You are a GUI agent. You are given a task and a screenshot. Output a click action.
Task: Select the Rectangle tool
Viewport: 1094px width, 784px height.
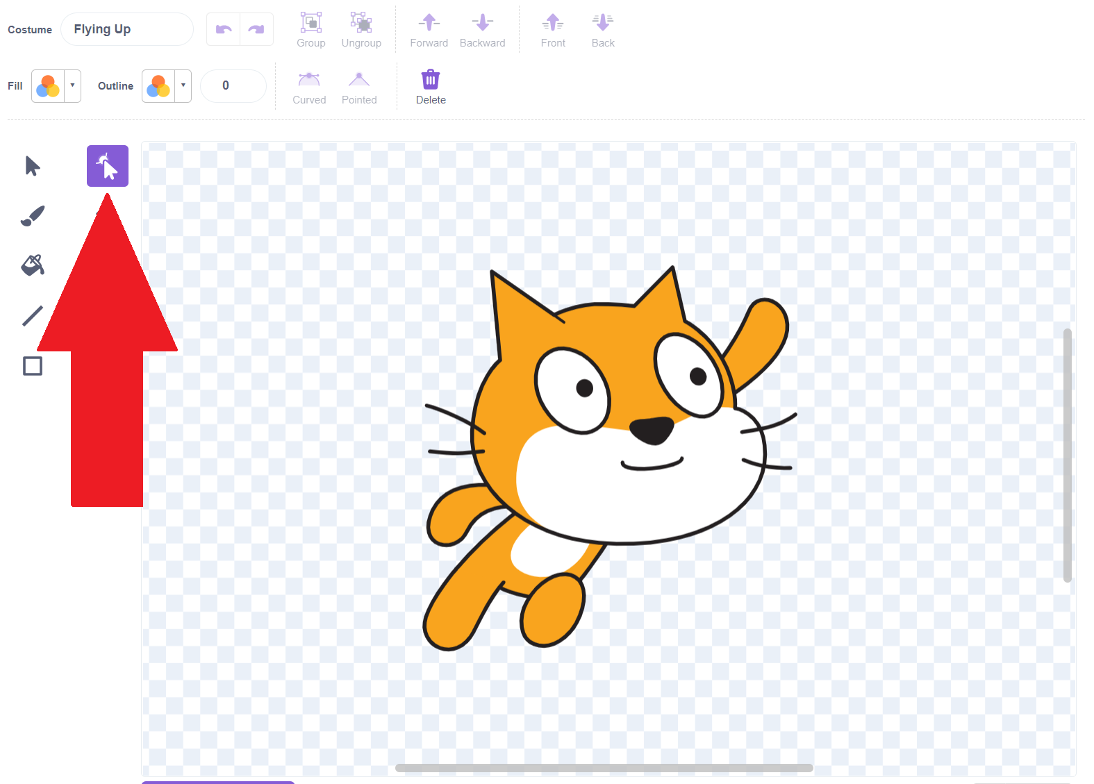(x=33, y=366)
